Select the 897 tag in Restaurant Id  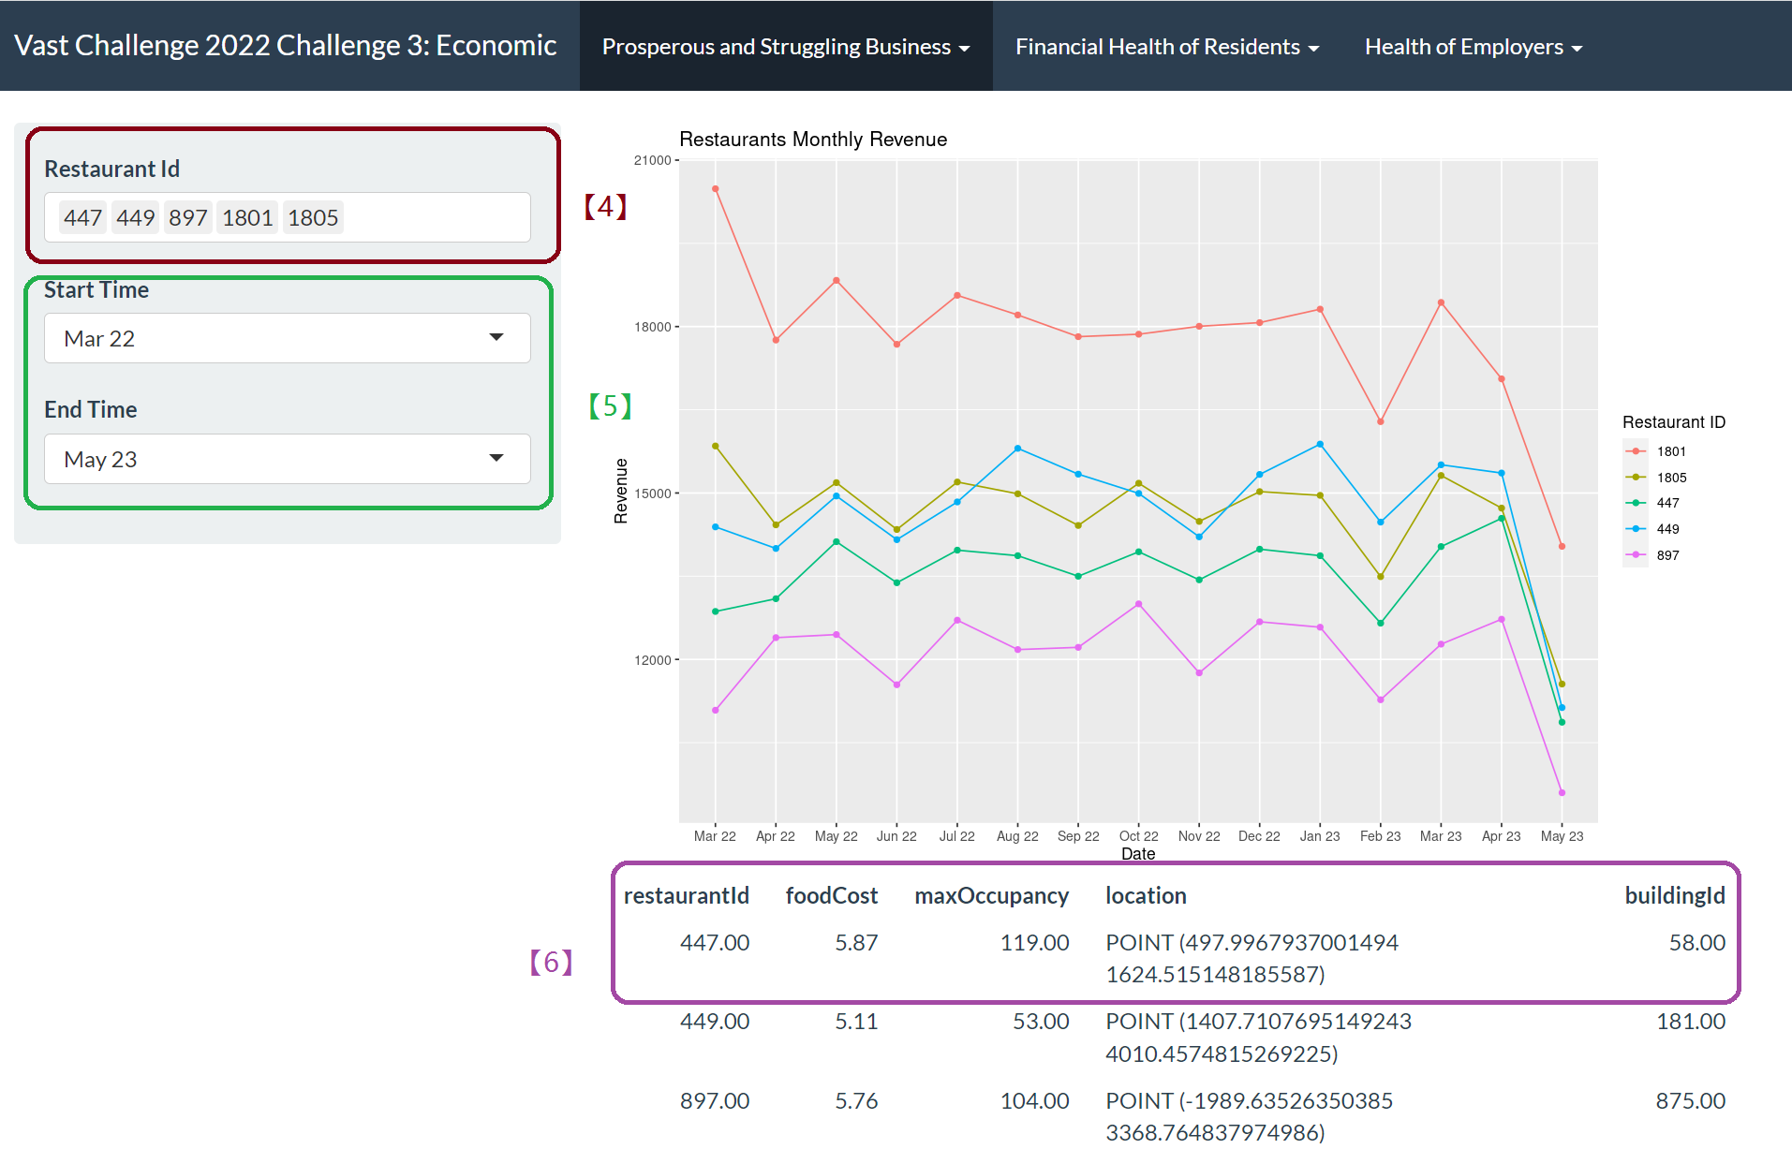[x=187, y=218]
